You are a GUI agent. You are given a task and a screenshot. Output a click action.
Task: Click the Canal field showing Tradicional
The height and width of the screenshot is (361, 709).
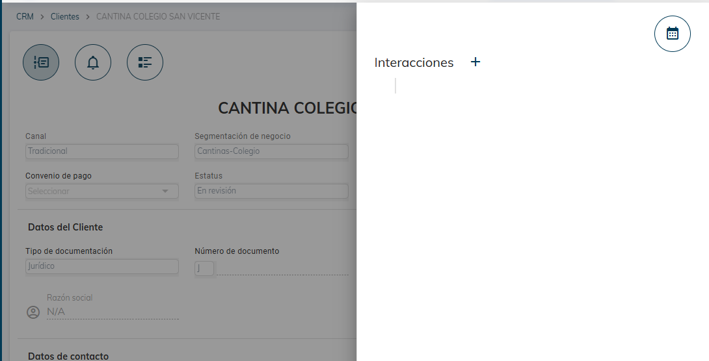click(101, 151)
